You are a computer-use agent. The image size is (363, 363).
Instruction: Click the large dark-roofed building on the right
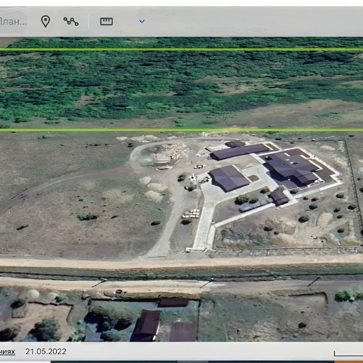point(293,166)
